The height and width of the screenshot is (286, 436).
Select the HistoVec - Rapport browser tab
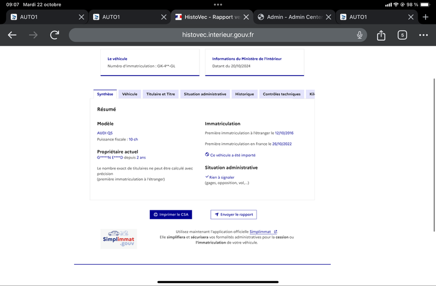point(212,17)
